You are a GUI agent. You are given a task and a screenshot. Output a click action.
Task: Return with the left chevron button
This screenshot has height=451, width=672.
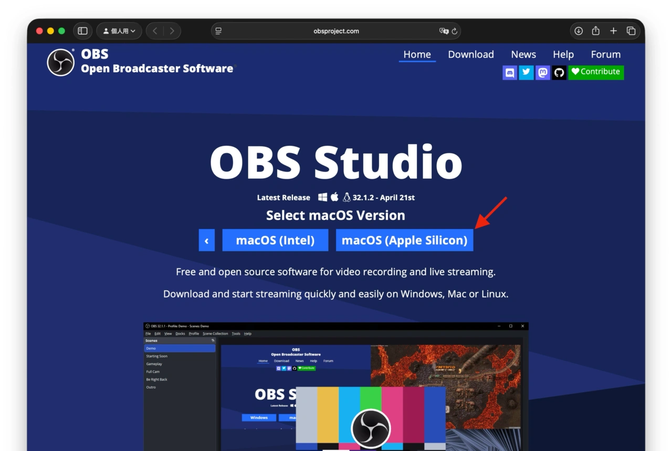point(207,240)
